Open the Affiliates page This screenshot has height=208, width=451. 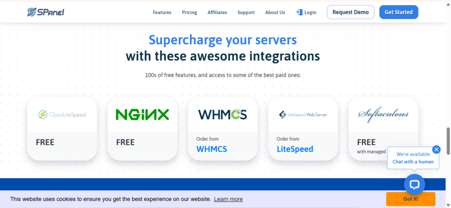217,12
